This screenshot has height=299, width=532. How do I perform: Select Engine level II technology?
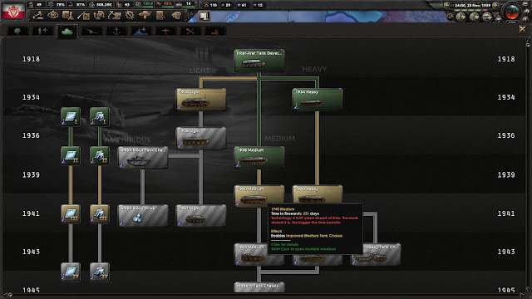tap(100, 156)
